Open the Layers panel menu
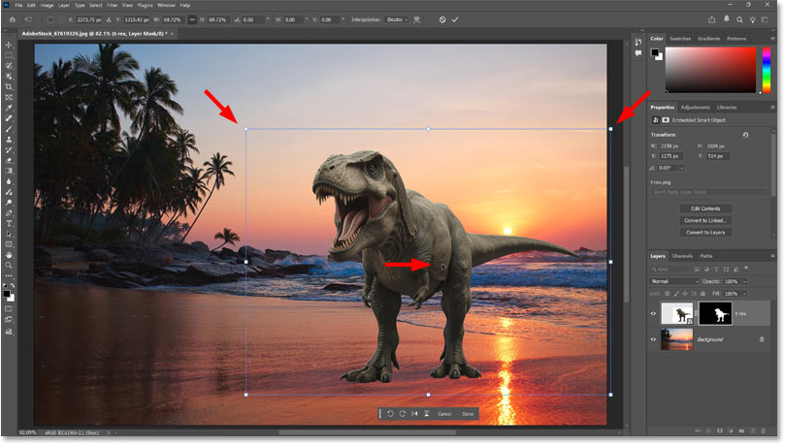Viewport: 785px width, 445px height. click(x=772, y=256)
